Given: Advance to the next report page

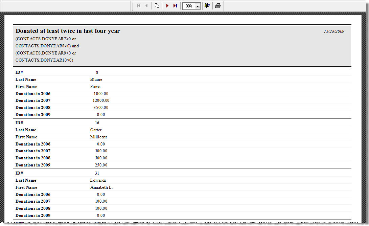Looking at the screenshot, I should point(167,6).
